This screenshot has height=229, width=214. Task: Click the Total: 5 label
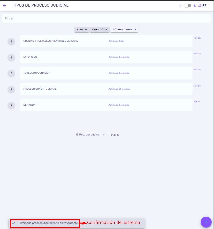point(114,135)
